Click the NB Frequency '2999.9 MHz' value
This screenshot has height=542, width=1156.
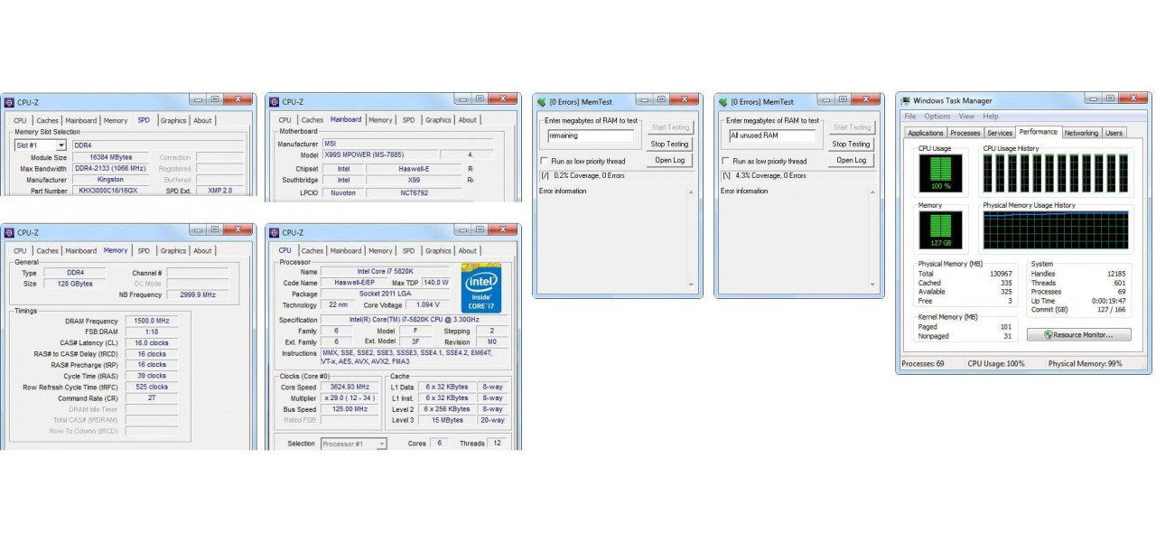pyautogui.click(x=198, y=294)
